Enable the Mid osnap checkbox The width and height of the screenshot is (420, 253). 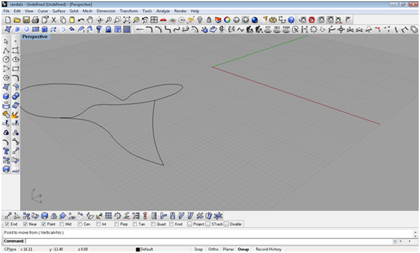(62, 224)
